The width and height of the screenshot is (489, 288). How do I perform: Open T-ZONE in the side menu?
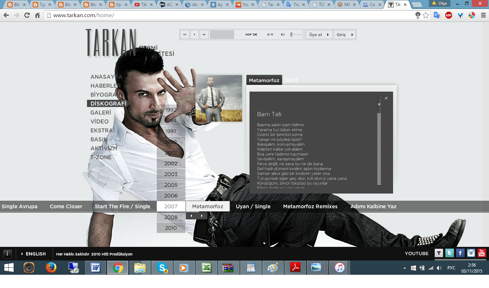(101, 157)
